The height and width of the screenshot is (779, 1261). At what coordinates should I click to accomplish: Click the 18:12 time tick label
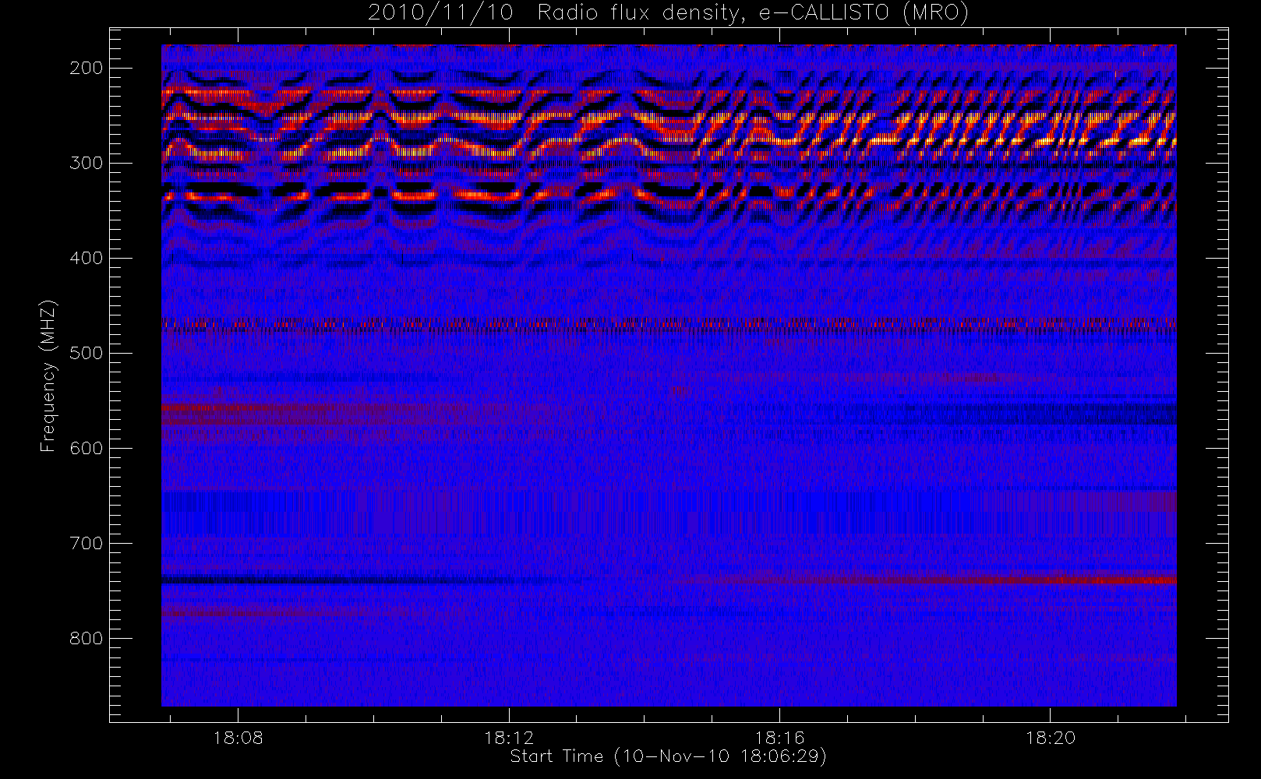(x=509, y=738)
